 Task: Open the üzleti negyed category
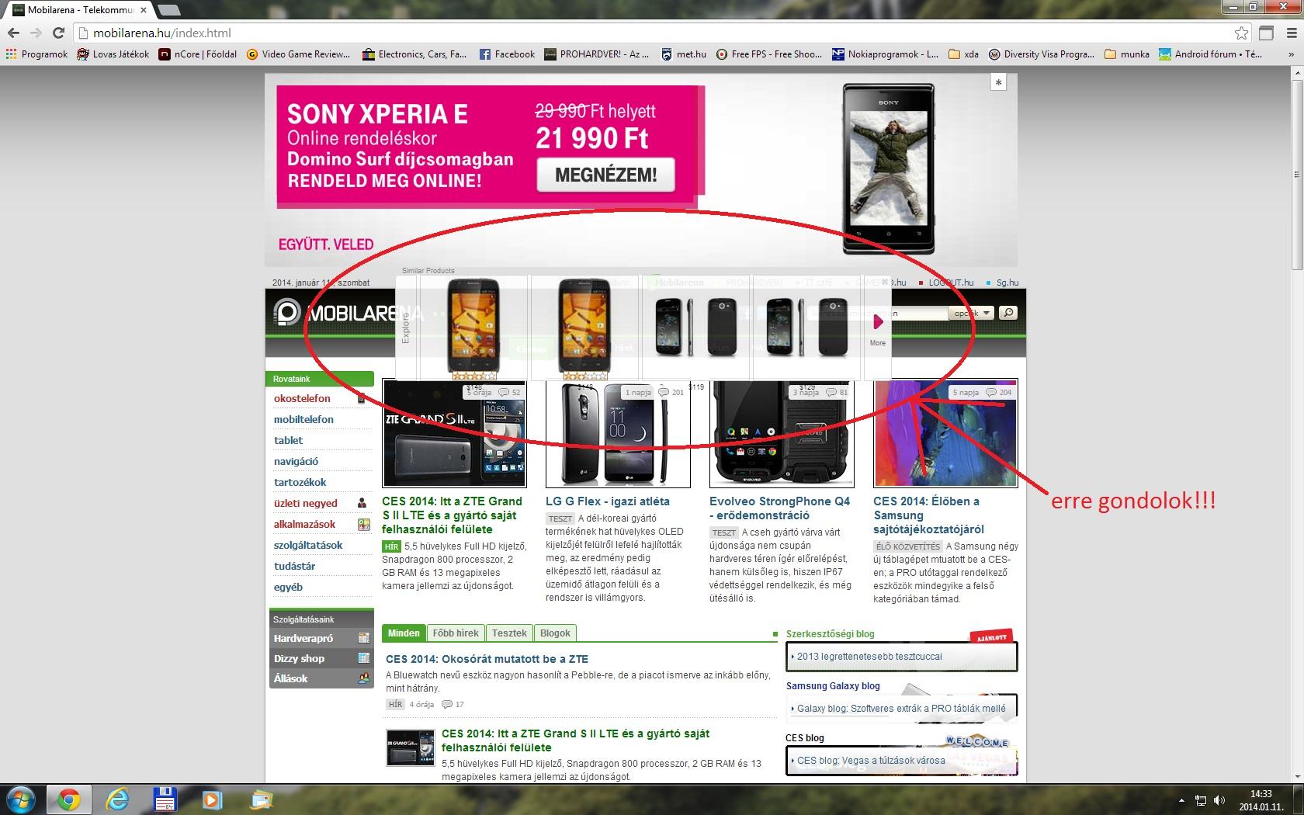point(305,503)
